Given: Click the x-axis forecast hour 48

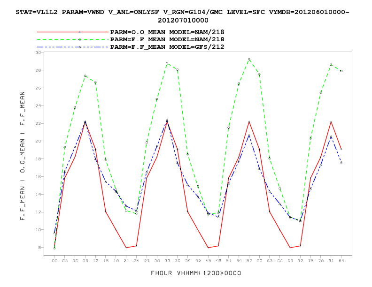Looking at the screenshot, I should click(x=218, y=261).
